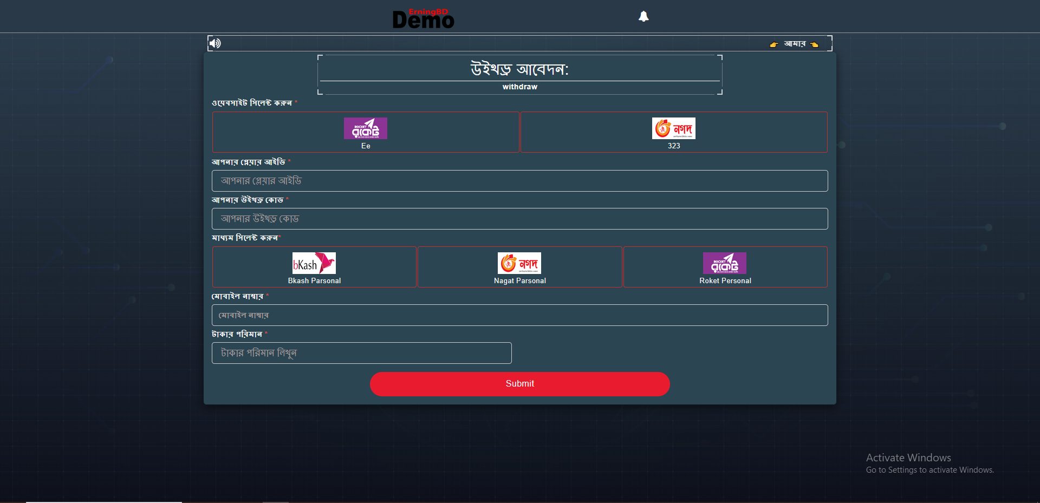Click the notification bell icon

click(643, 16)
